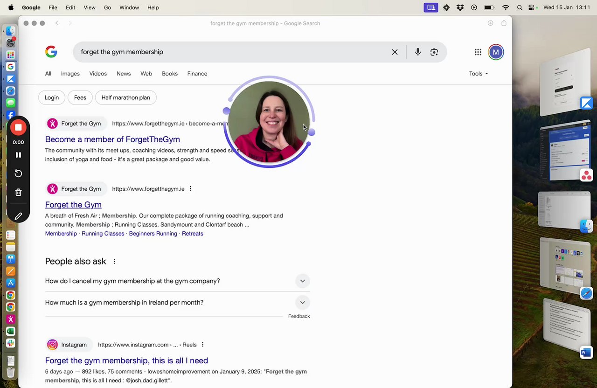Click the search query input field
597x388 pixels.
click(233, 52)
